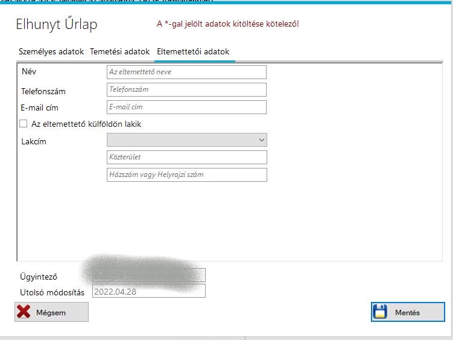Viewport: 453px width, 340px height.
Task: Open the Temetési adatok tab
Action: tap(119, 52)
